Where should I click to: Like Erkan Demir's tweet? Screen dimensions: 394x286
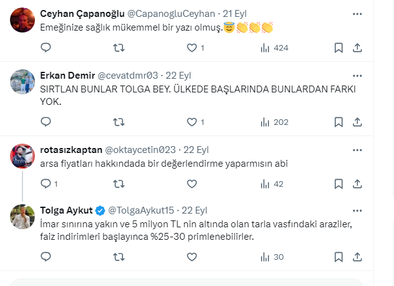point(192,122)
